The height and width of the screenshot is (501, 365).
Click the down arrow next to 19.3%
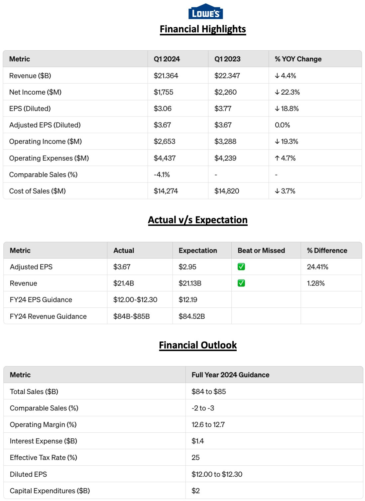point(277,142)
